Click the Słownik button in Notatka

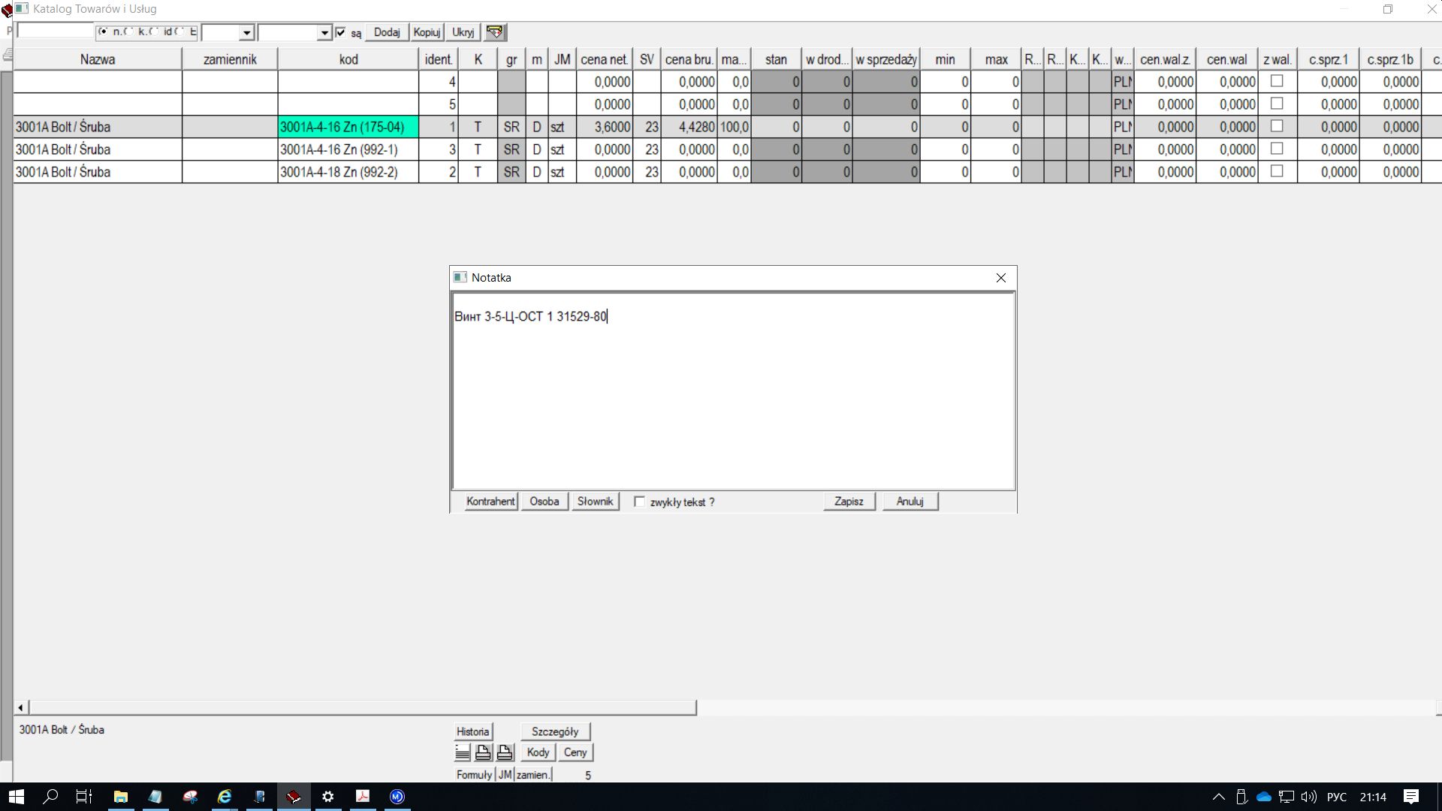coord(595,502)
